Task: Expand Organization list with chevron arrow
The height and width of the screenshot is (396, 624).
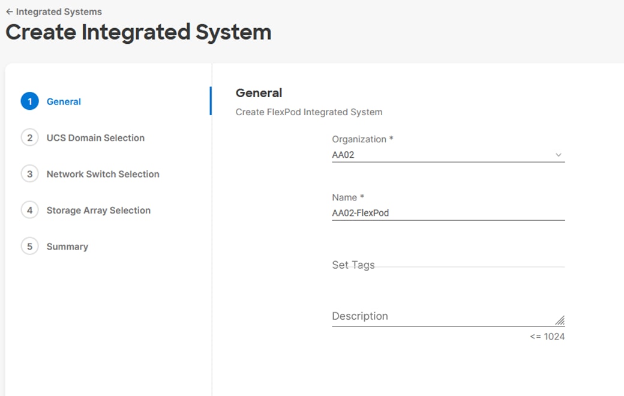Action: (559, 155)
